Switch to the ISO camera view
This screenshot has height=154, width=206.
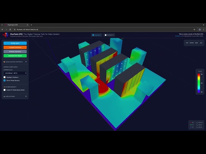point(201,43)
